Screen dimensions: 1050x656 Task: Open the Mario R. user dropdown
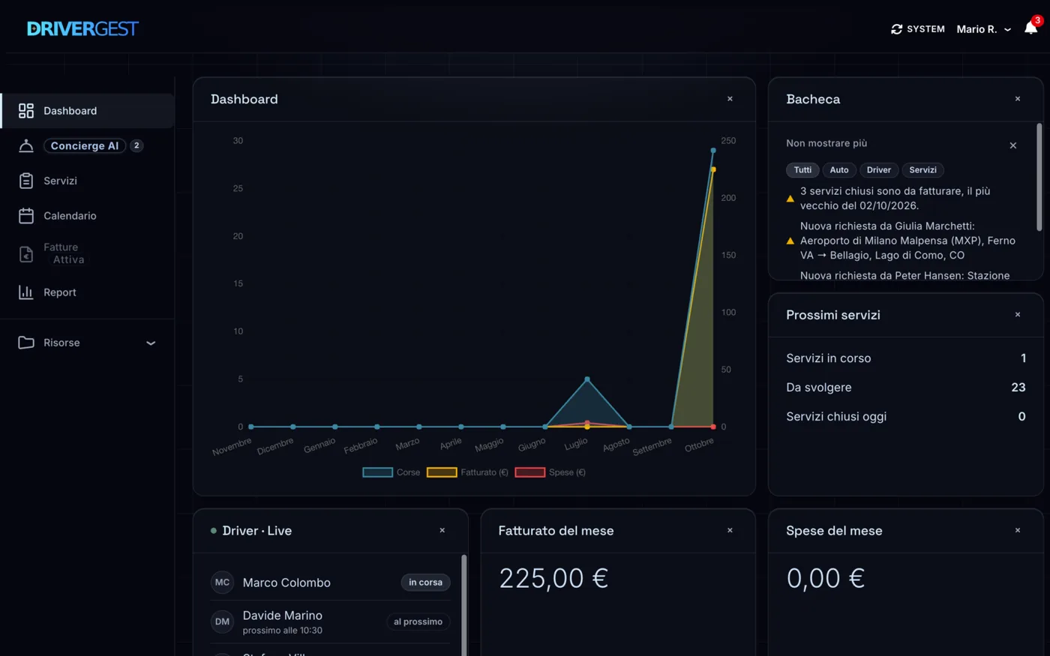983,29
